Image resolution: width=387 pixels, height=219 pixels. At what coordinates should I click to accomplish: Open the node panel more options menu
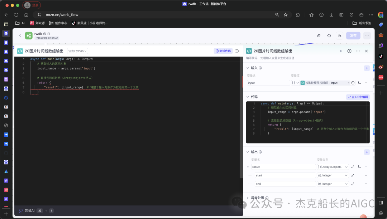tap(358, 51)
